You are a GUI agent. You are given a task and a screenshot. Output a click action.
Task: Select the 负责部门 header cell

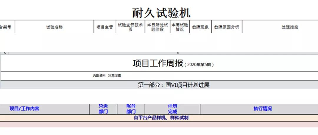tap(103, 109)
